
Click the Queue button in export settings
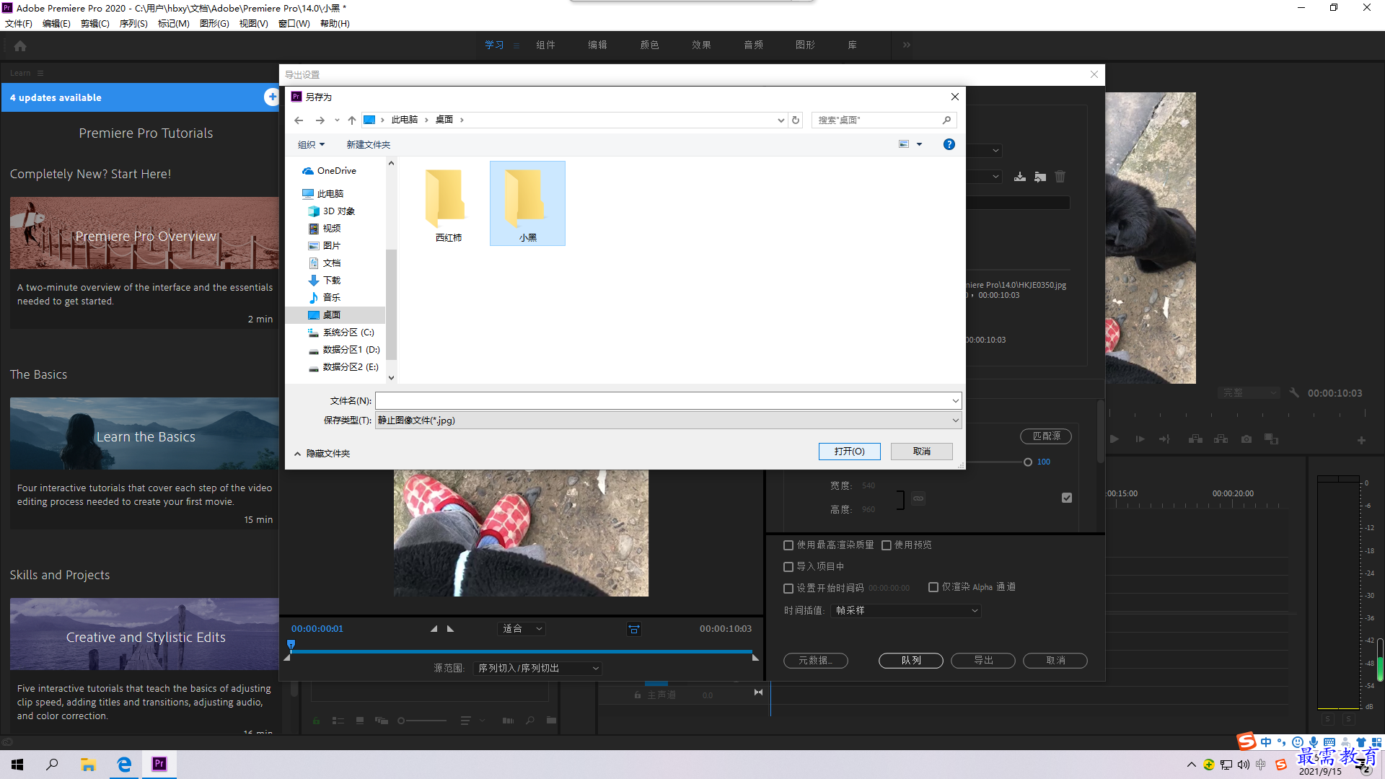coord(911,661)
